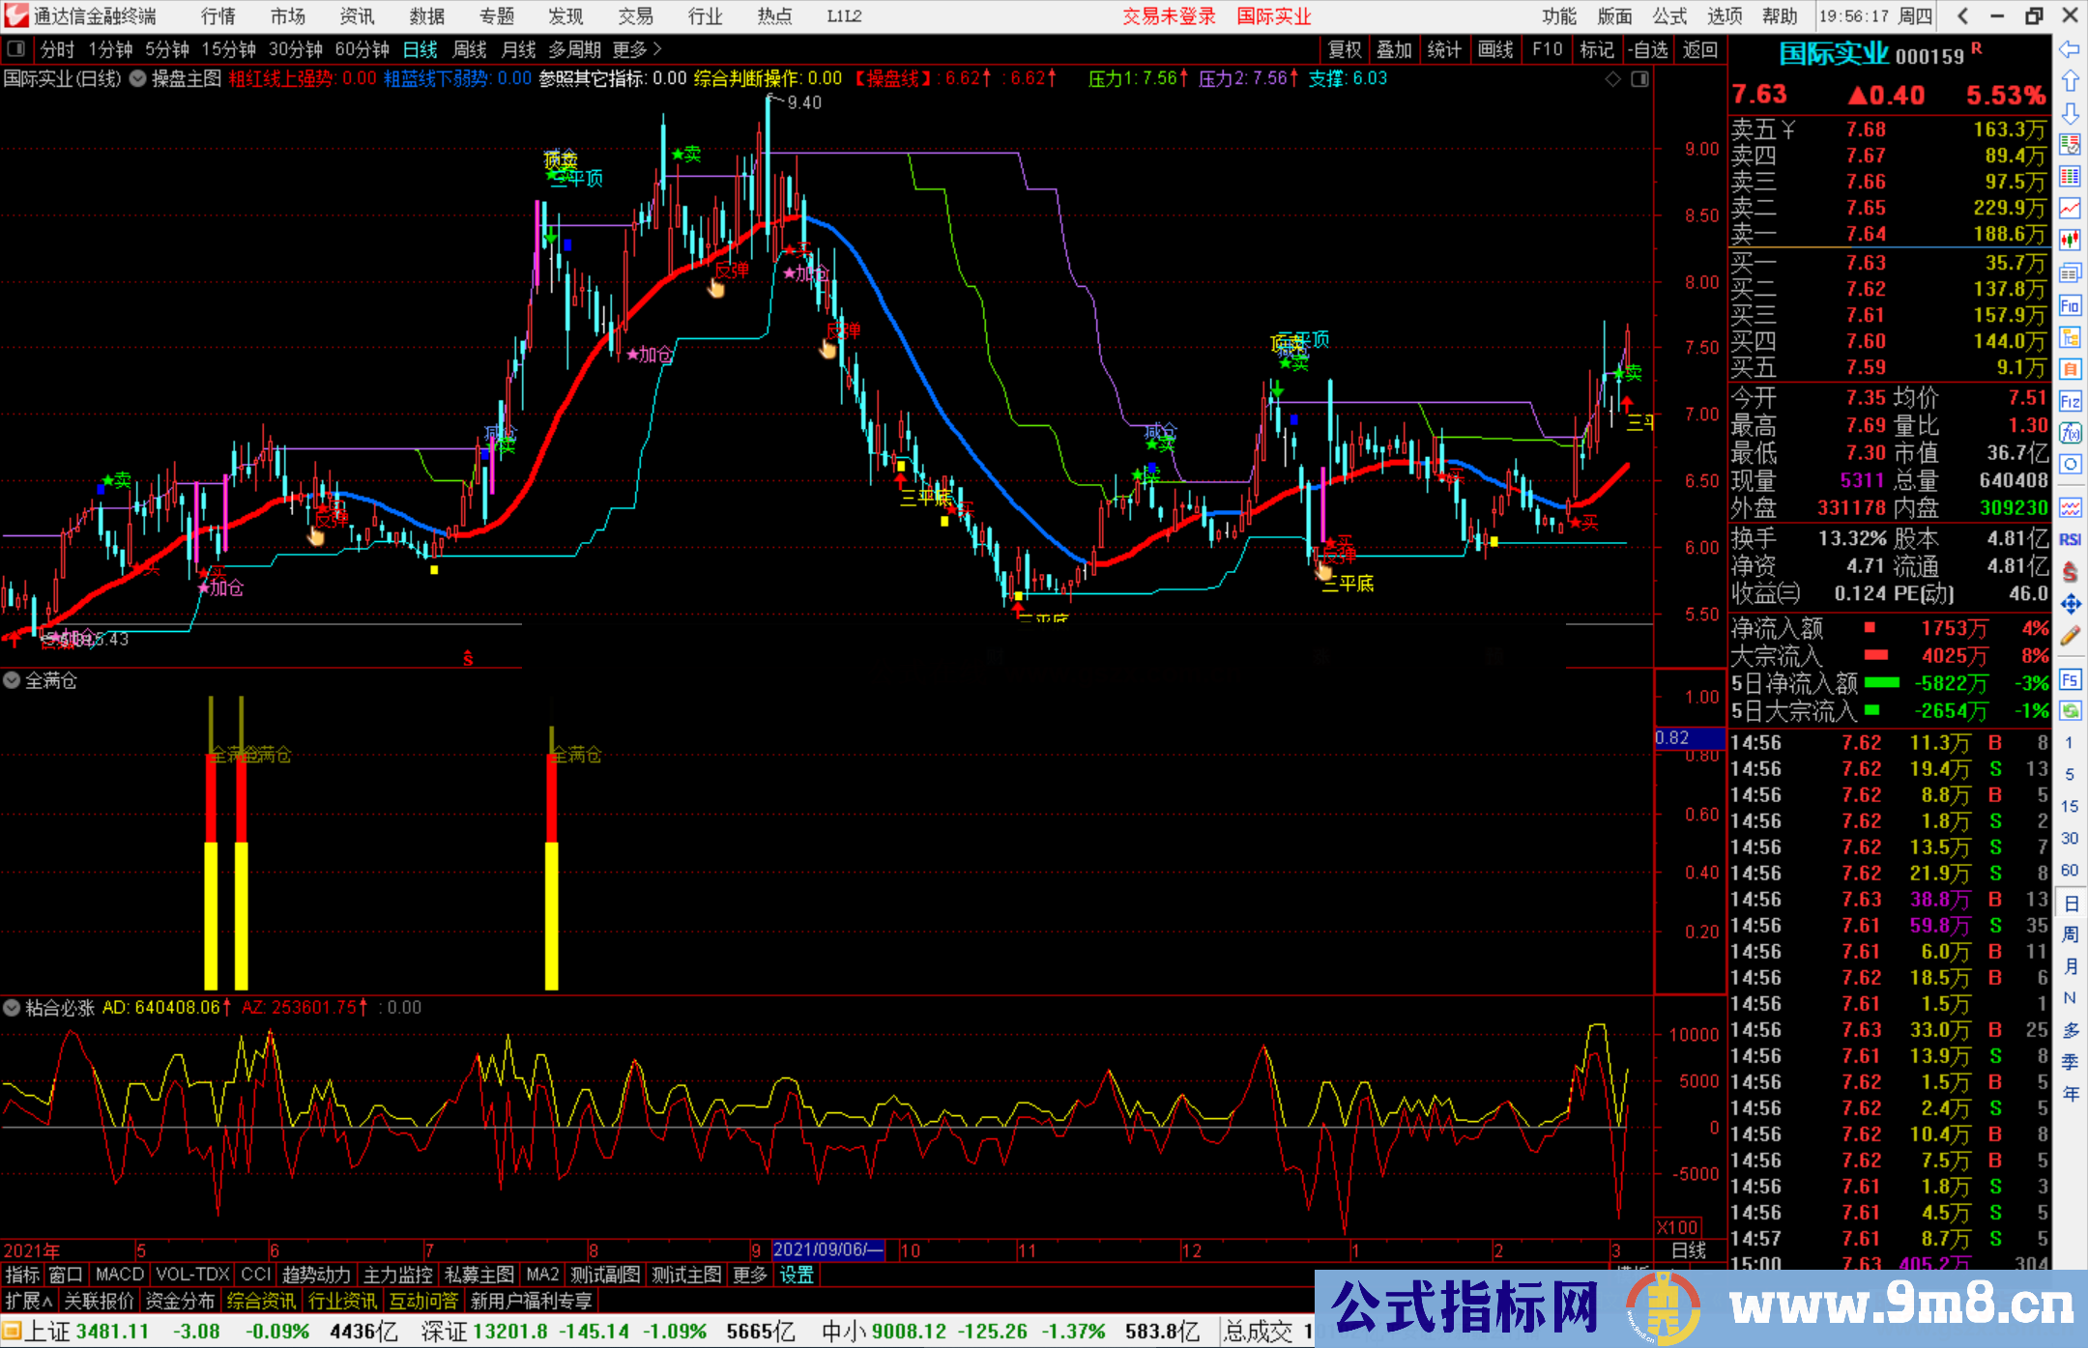Image resolution: width=2088 pixels, height=1348 pixels.
Task: Click the back arrow sidebar icon
Action: click(x=2070, y=49)
